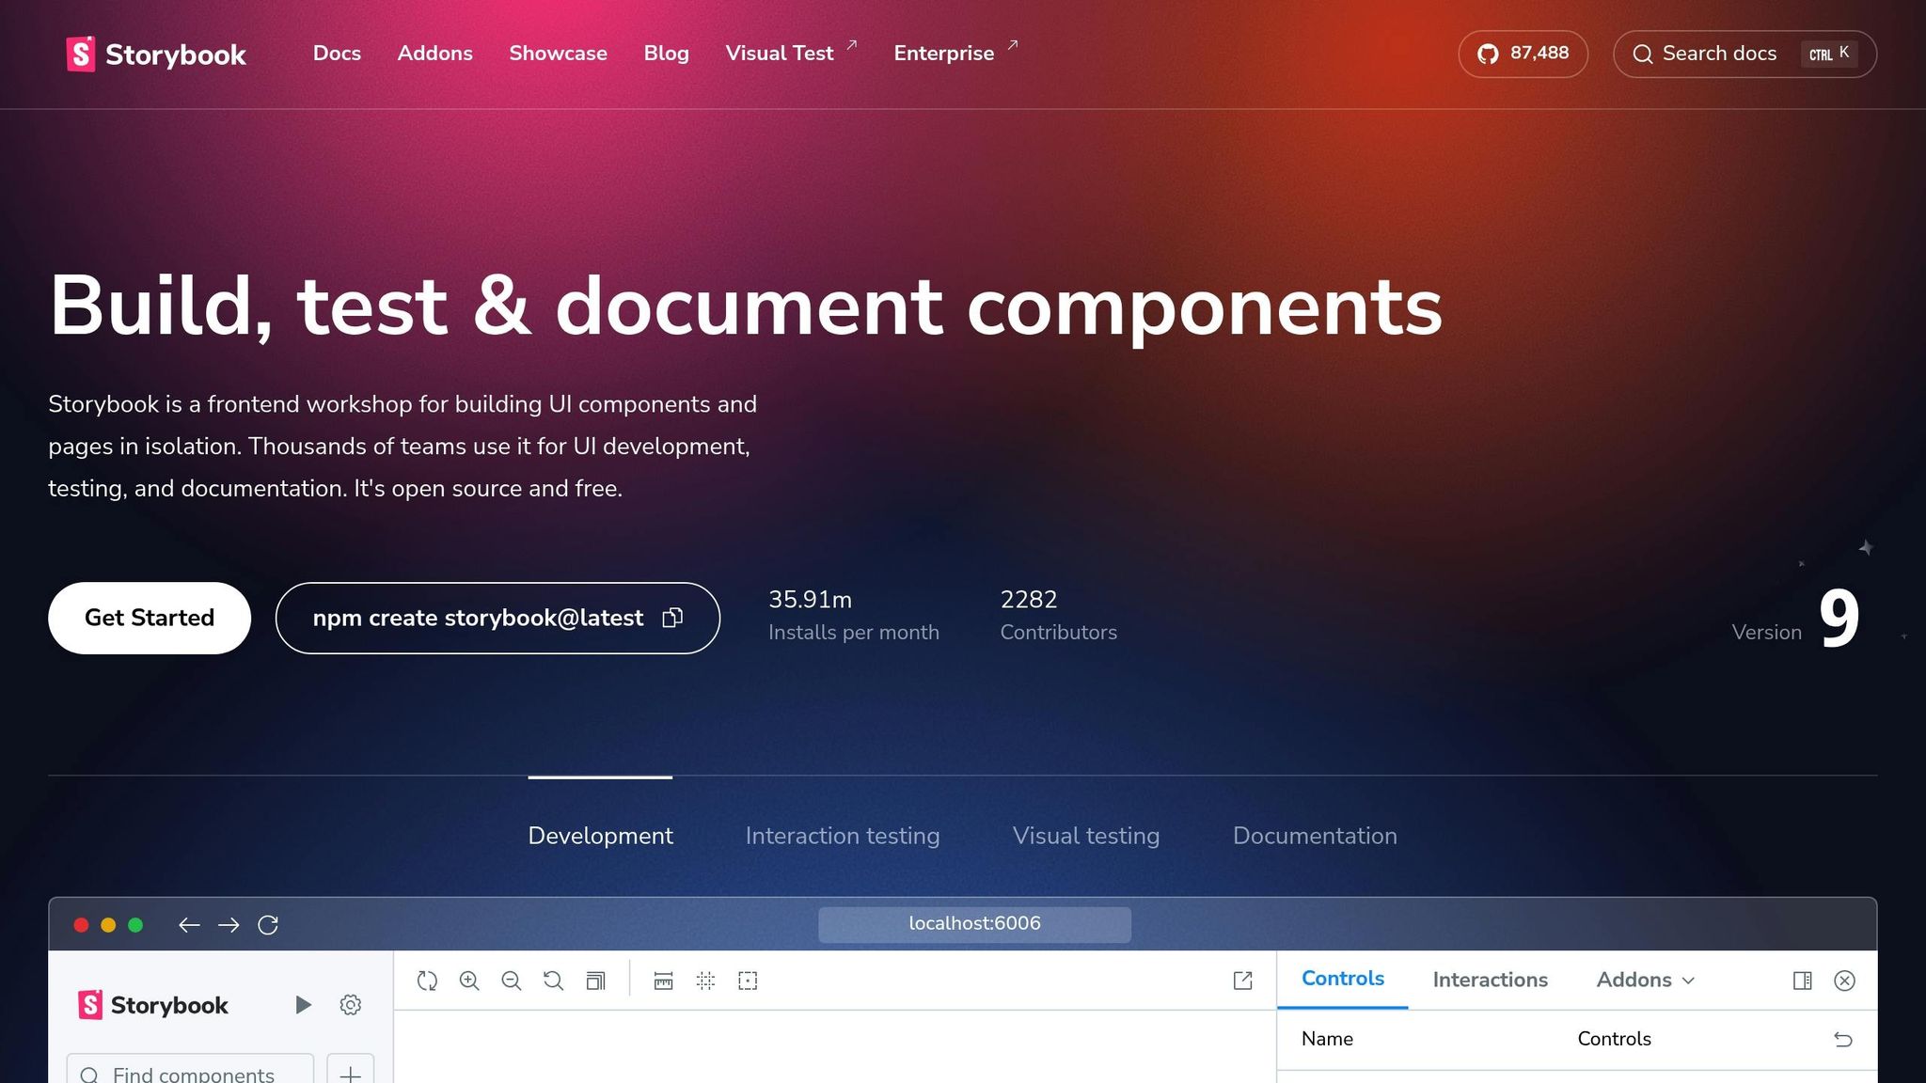Click the green window dot in demo
Viewport: 1926px width, 1083px height.
coord(135,925)
